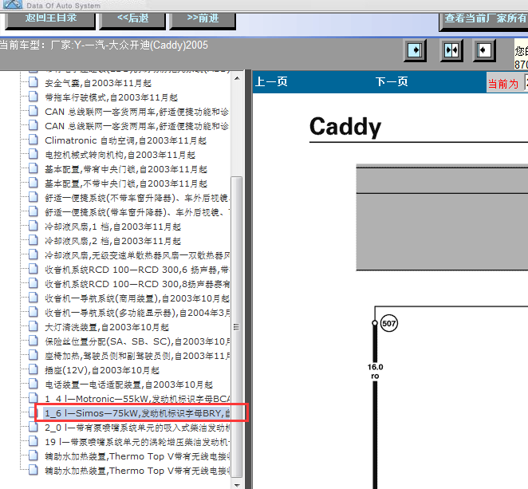
Task: Click document icon beside 冷却液风扇,1 档
Action: (33, 226)
